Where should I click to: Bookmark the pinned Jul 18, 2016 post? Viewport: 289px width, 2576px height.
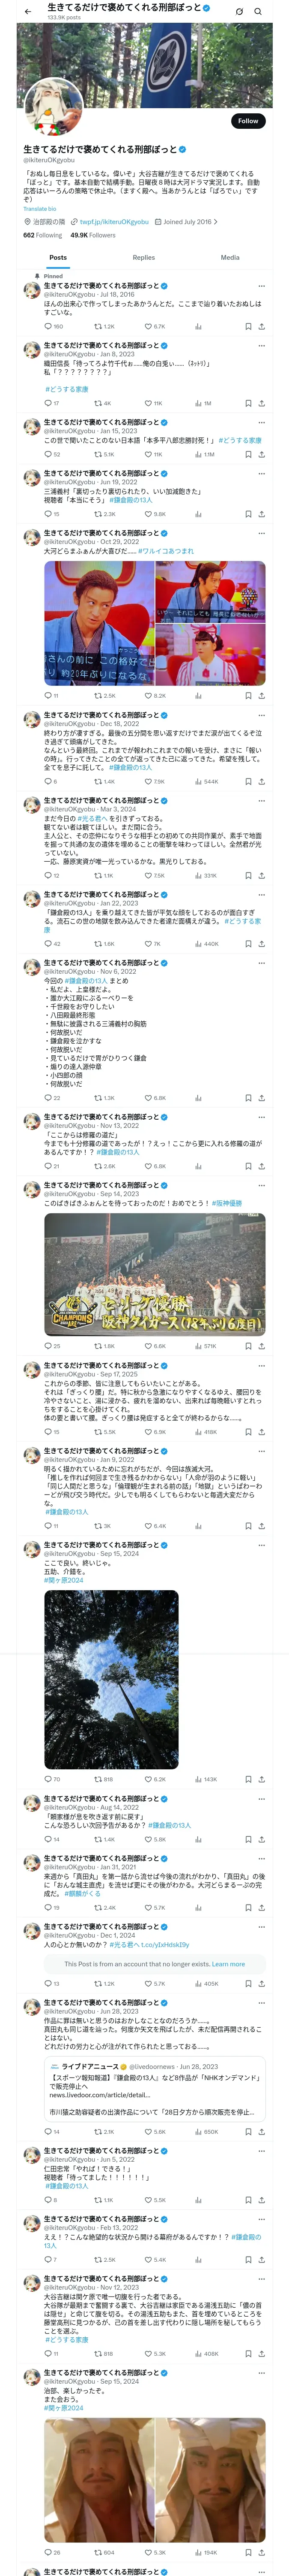tap(247, 326)
